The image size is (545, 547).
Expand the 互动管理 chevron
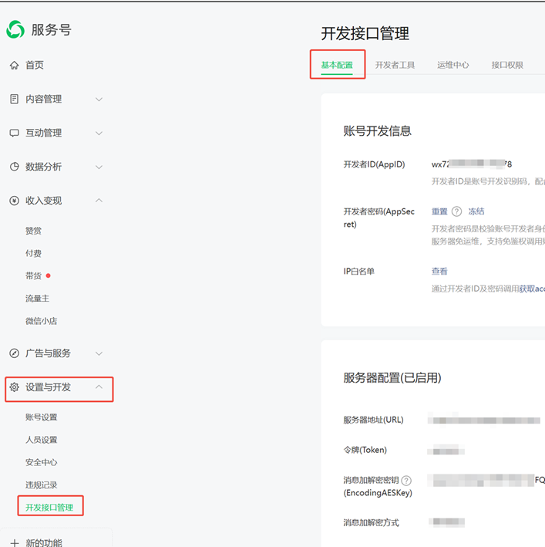(99, 133)
